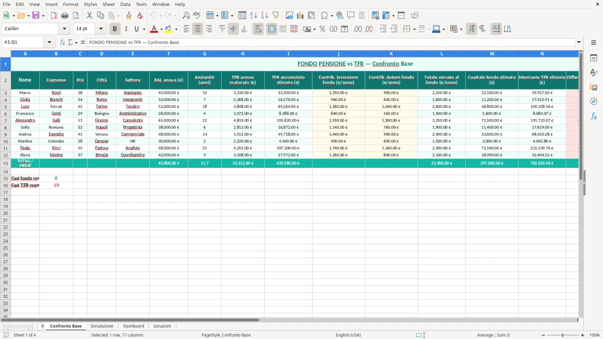Click in the formula input line
This screenshot has width=603, height=339.
click(x=331, y=42)
